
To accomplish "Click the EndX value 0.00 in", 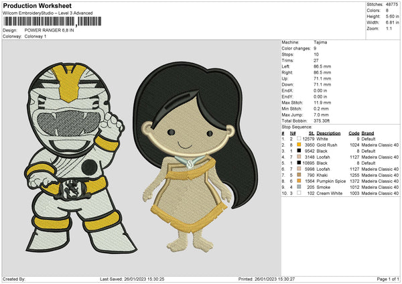I will (x=320, y=90).
